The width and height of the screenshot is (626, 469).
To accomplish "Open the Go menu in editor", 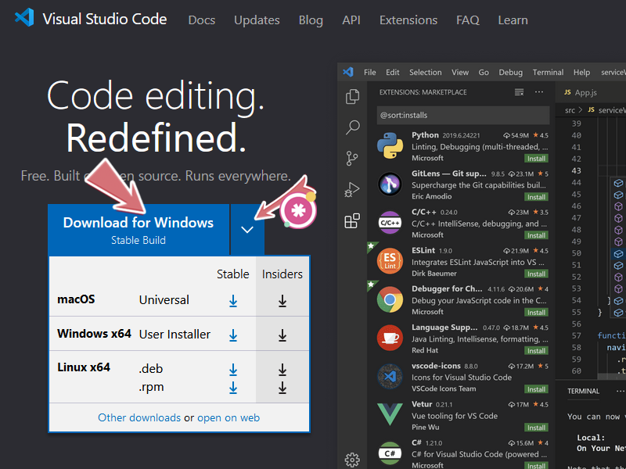I will 484,72.
